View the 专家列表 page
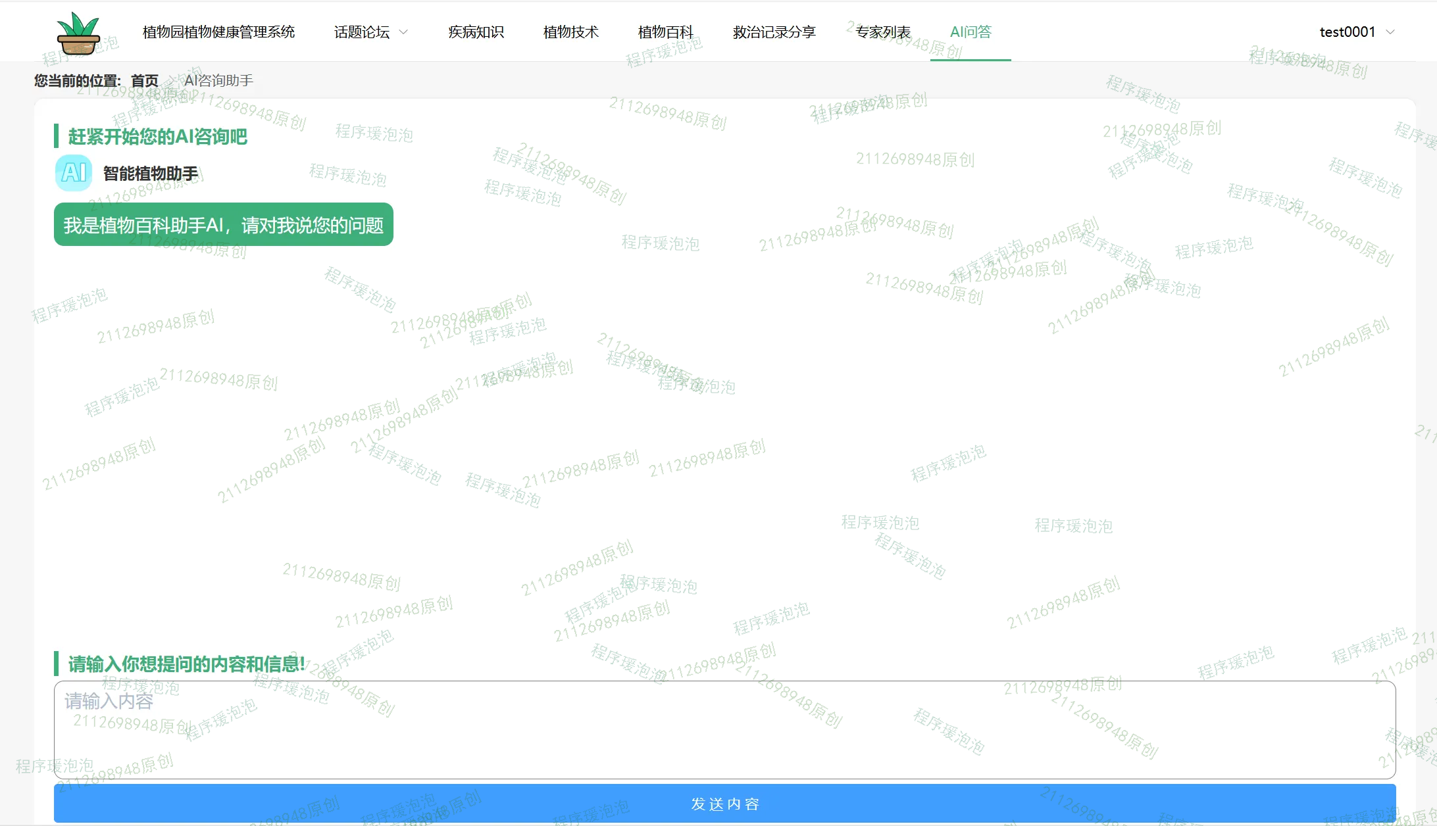The width and height of the screenshot is (1437, 826). click(x=883, y=32)
